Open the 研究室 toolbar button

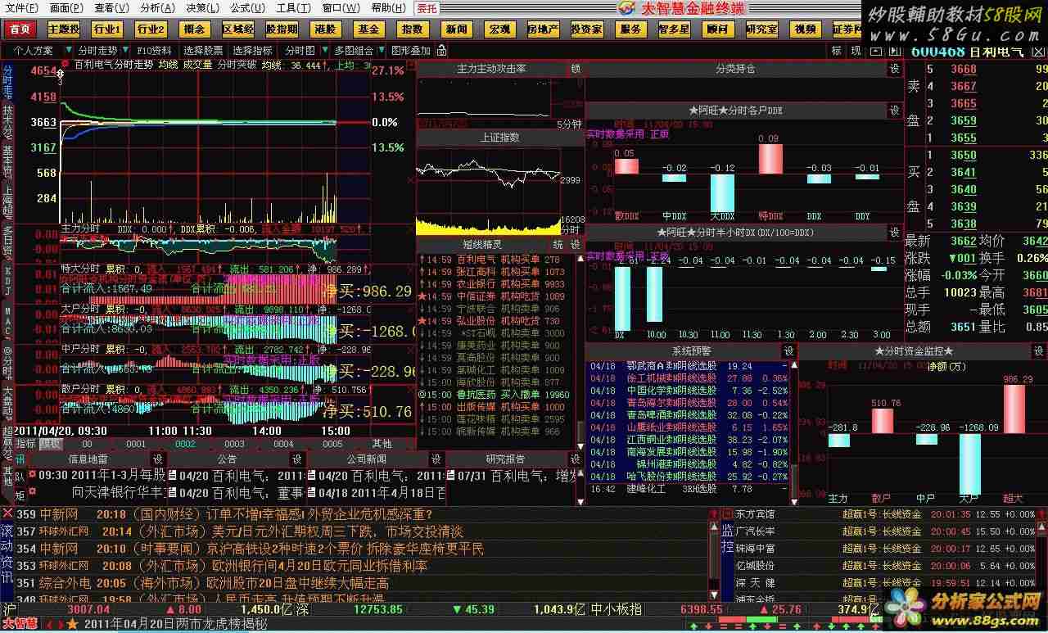(x=761, y=29)
